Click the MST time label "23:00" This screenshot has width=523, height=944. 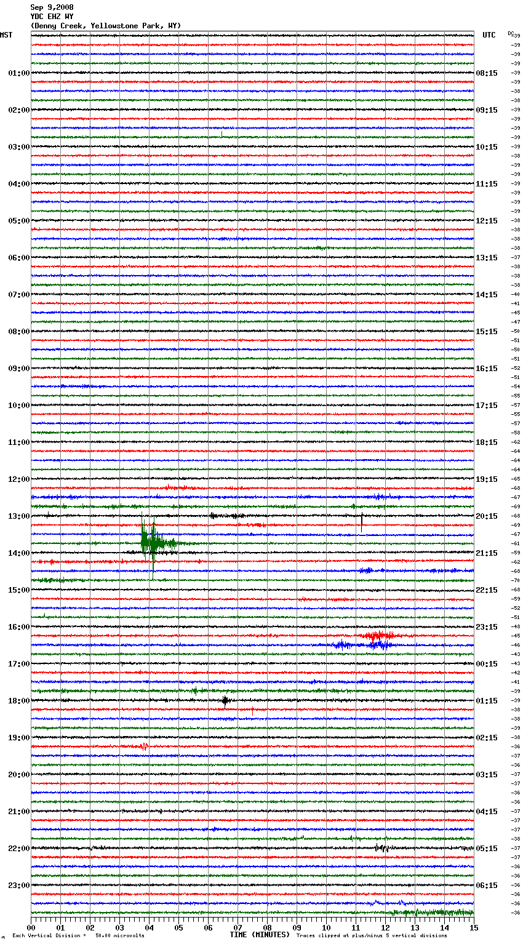pyautogui.click(x=19, y=886)
